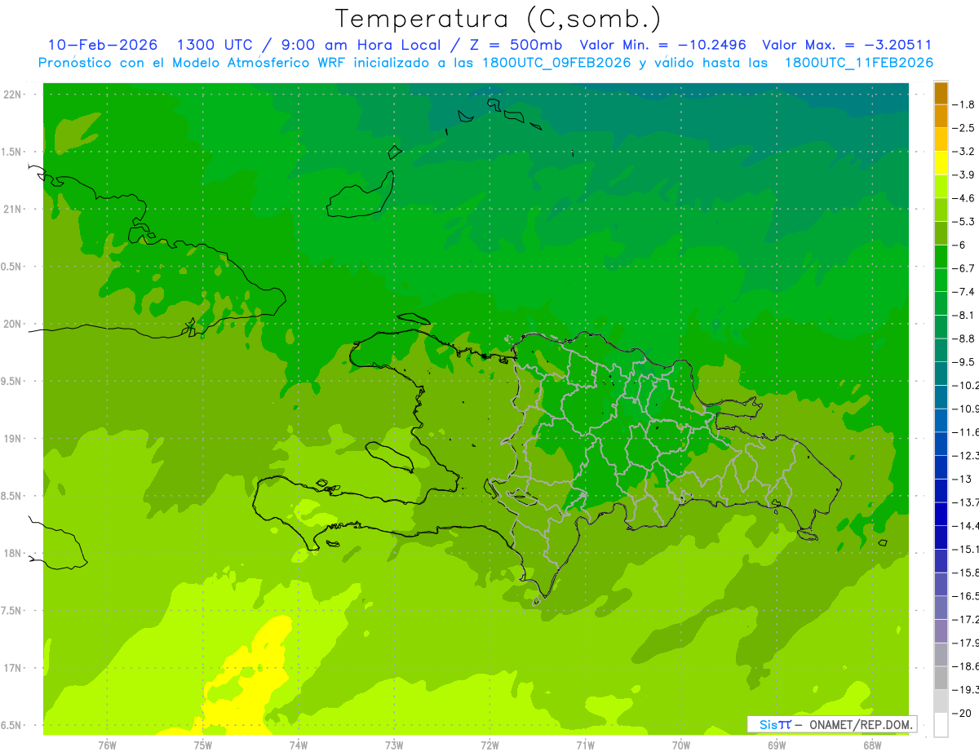This screenshot has width=979, height=756.
Task: Click the '-16.5' color bar label
Action: (966, 595)
